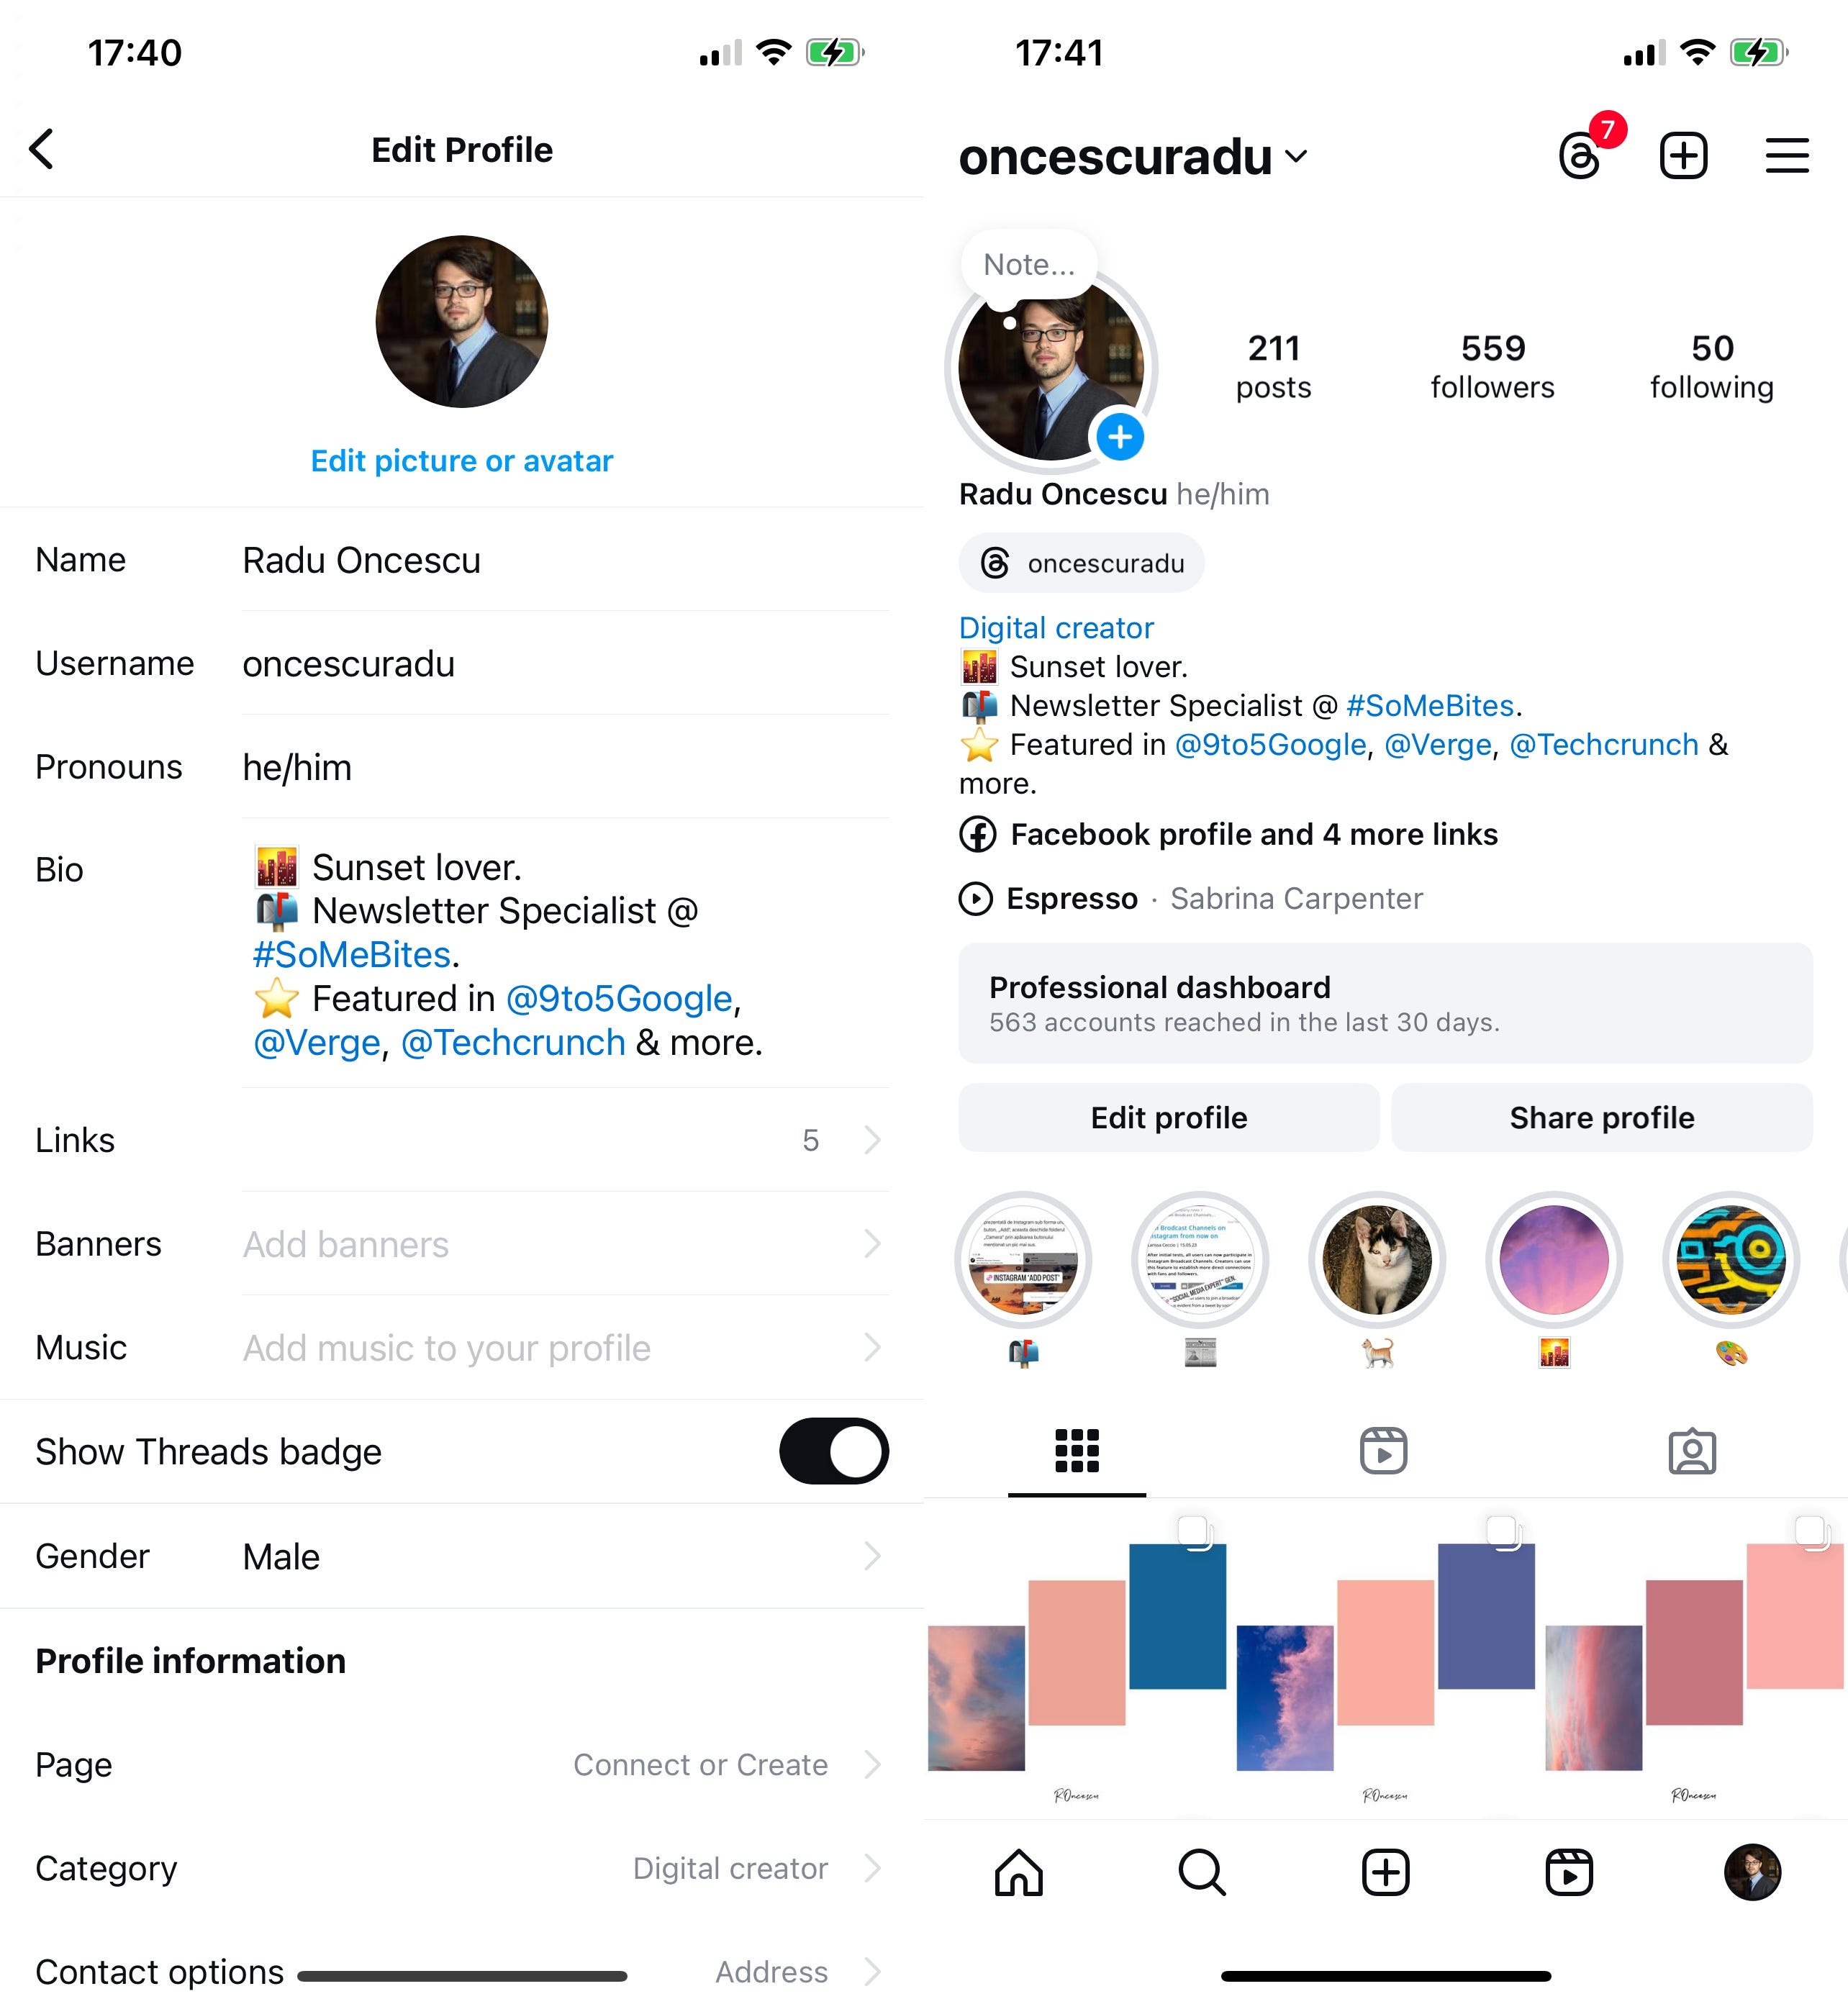Open the Gender Male selection row
The width and height of the screenshot is (1848, 1999).
click(x=462, y=1555)
